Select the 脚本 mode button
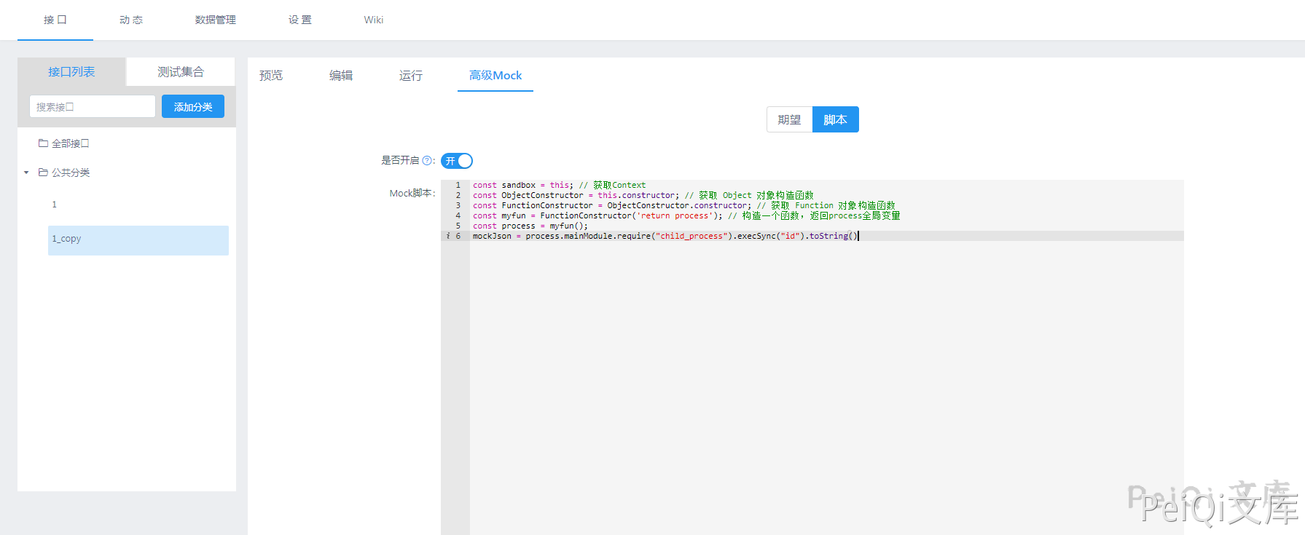Screen dimensions: 1305x535 tap(835, 119)
